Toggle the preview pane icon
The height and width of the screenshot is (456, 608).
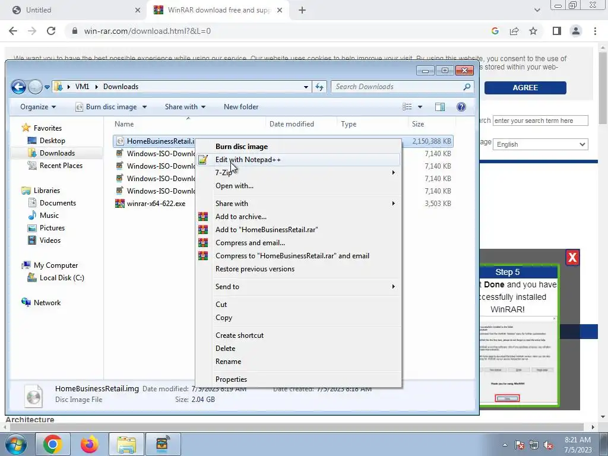pyautogui.click(x=440, y=107)
